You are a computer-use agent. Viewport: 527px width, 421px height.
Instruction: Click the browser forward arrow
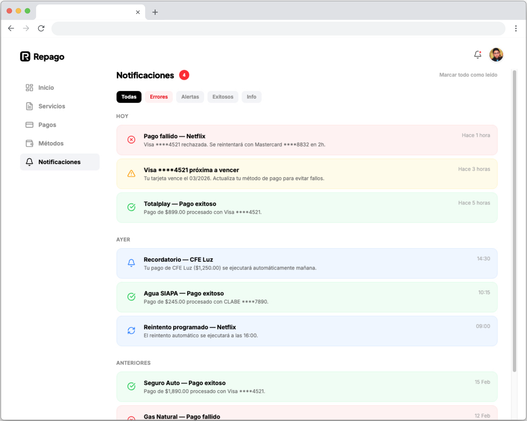[x=26, y=28]
